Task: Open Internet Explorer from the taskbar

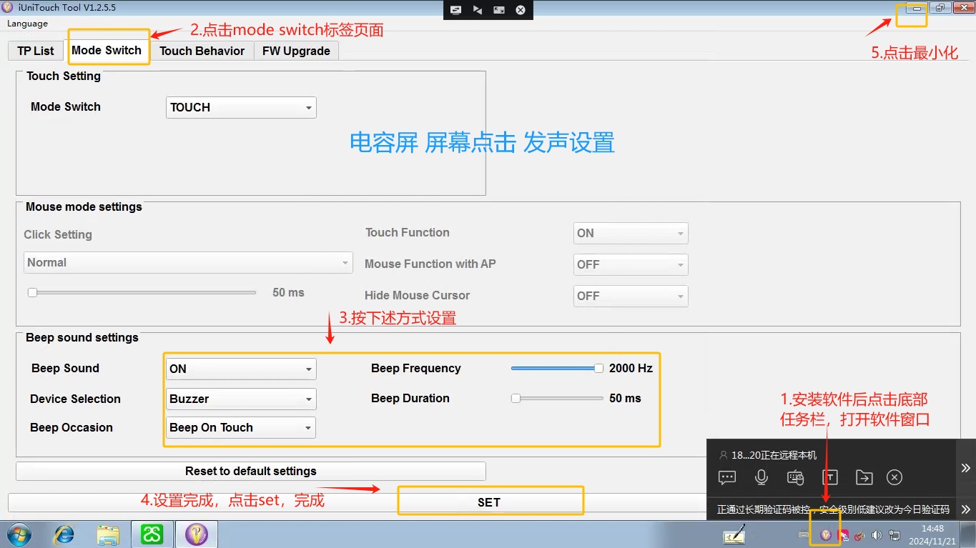Action: click(65, 534)
